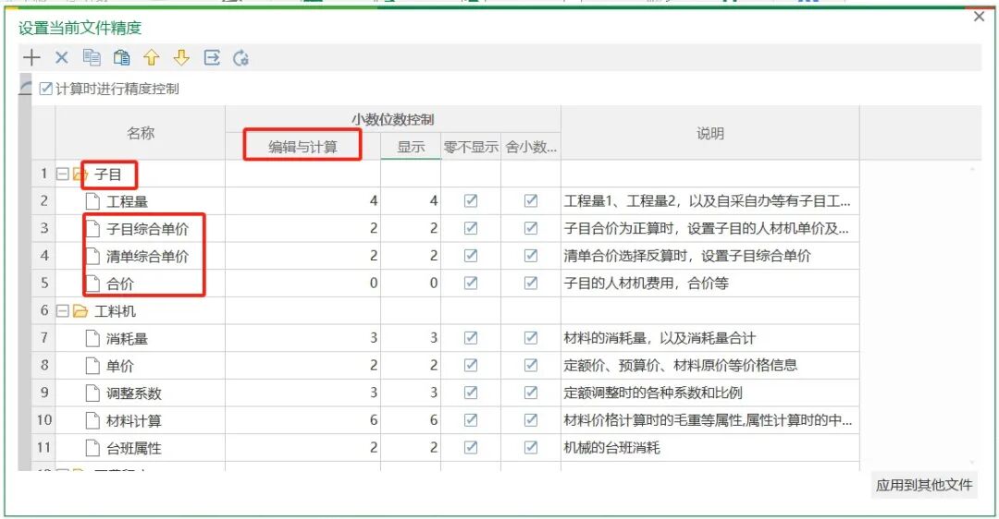Click the restore defaults refresh icon
Viewport: 999px width, 519px height.
[240, 58]
